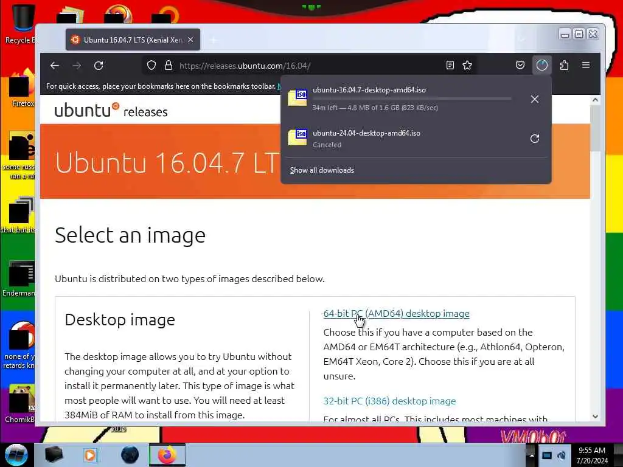Open the list all tabs dropdown
The height and width of the screenshot is (467, 623).
click(x=521, y=40)
